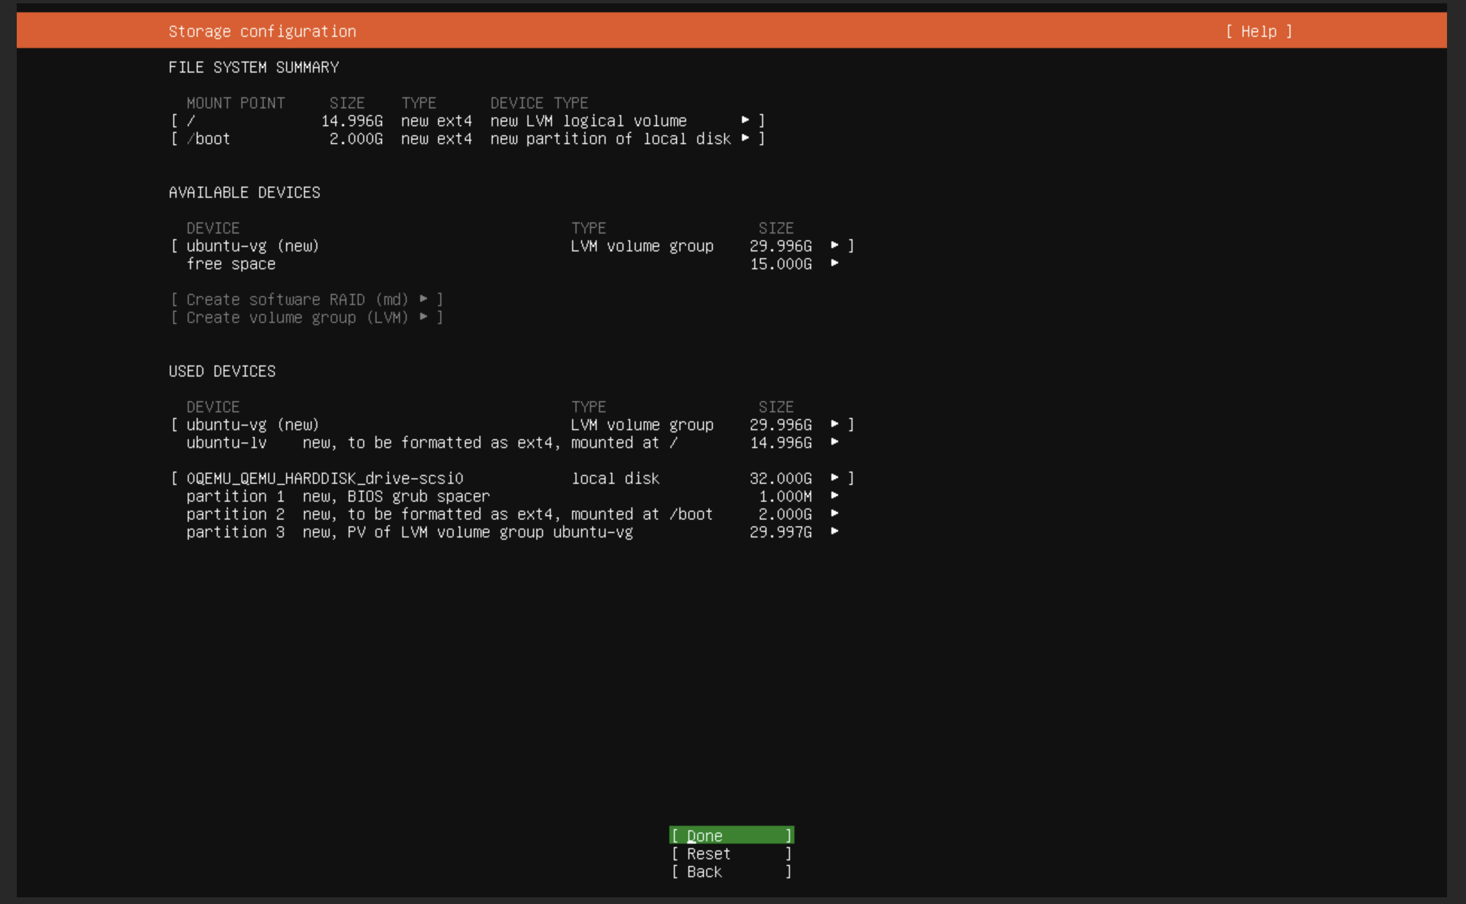
Task: Click 'new partition of local disk' text
Action: (x=611, y=138)
